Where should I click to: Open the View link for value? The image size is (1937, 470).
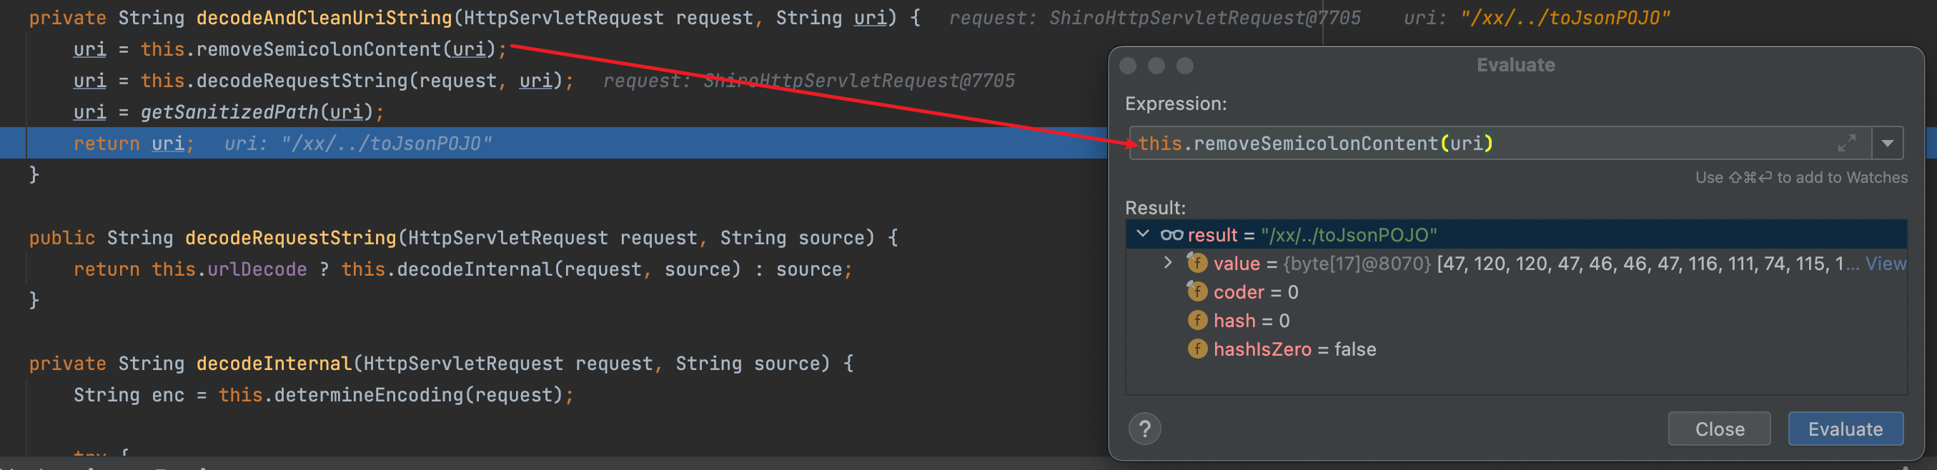pyautogui.click(x=1885, y=263)
